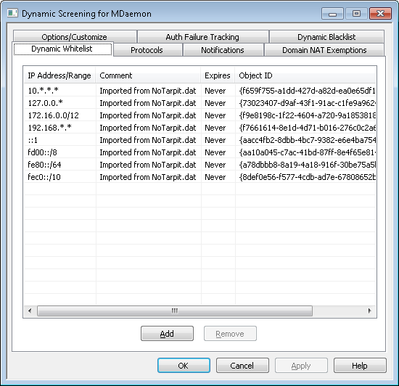Image resolution: width=399 pixels, height=386 pixels.
Task: Click the horizontal scrollbar thumb
Action: pyautogui.click(x=175, y=311)
